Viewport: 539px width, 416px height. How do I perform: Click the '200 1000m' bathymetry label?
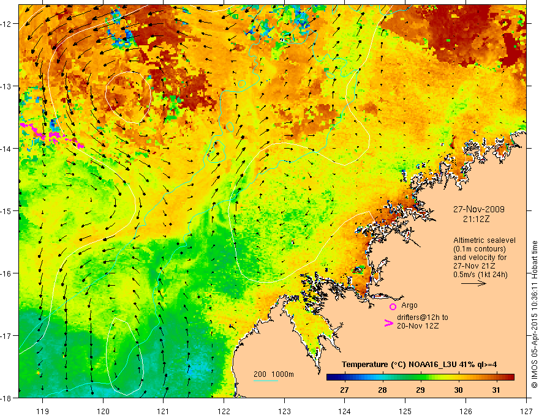point(274,374)
